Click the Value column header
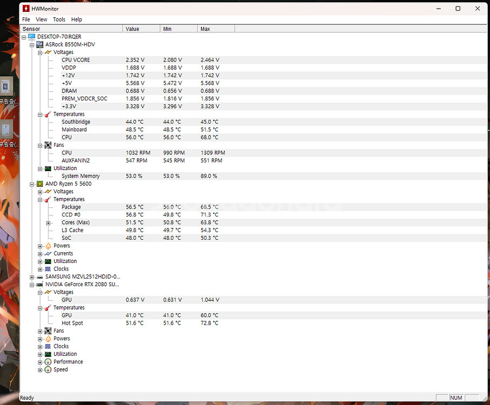490x405 pixels. [x=141, y=29]
